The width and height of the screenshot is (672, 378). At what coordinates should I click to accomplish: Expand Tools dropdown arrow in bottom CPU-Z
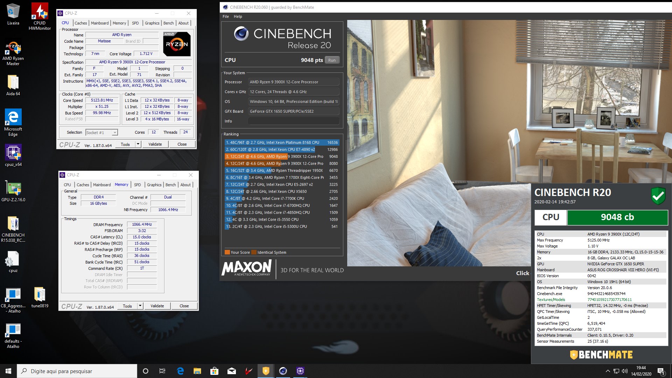click(x=140, y=306)
